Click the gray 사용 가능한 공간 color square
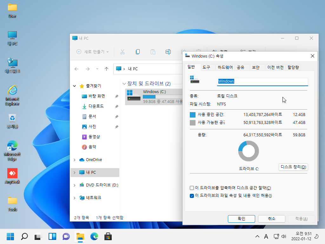This screenshot has width=325, height=244. point(193,123)
